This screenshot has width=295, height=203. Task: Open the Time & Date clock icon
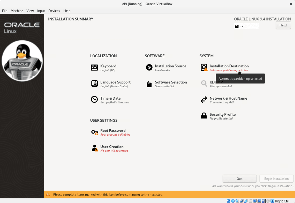point(94,100)
